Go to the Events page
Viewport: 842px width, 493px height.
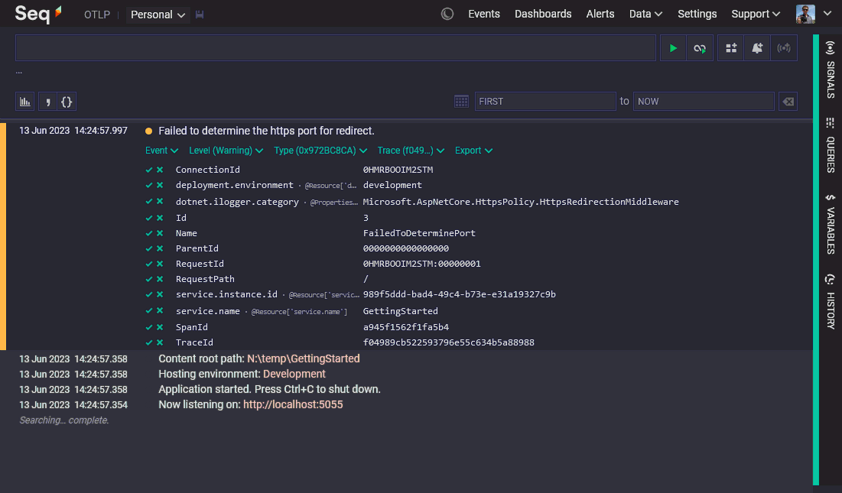point(484,14)
